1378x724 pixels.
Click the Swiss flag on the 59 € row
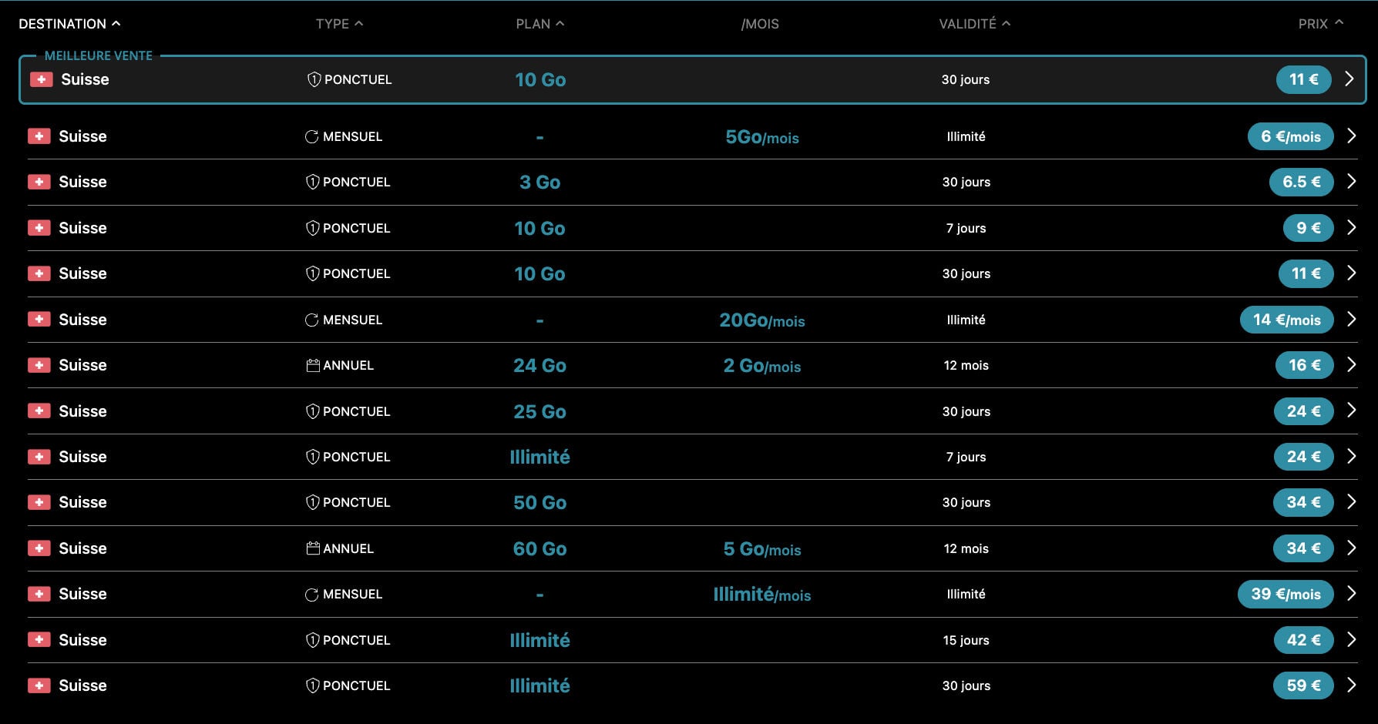39,685
